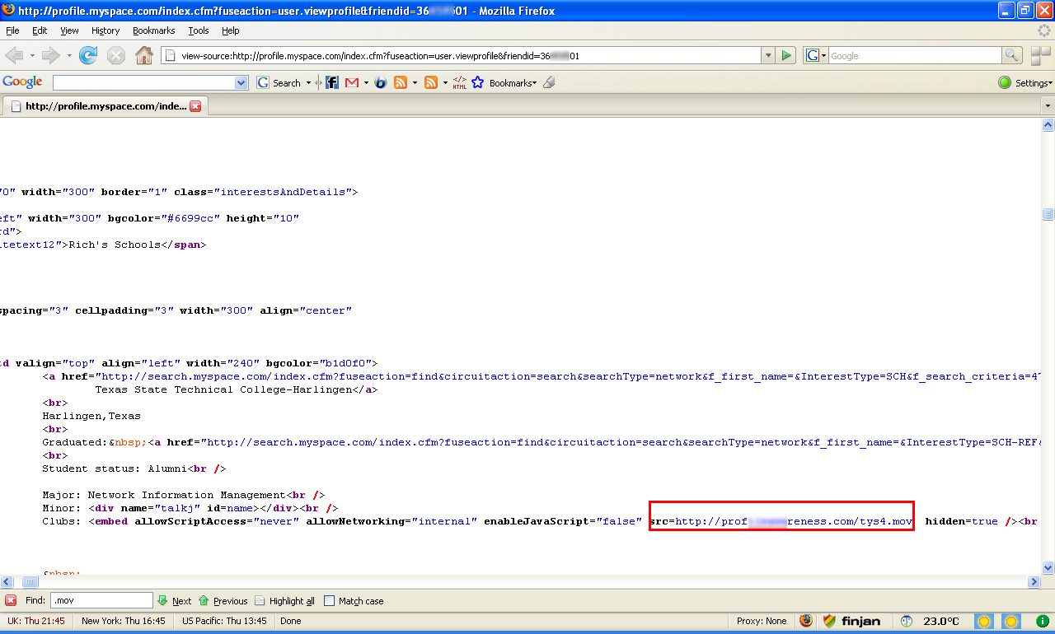Close the Find bar with red X
Screen dimensions: 1055x634
(11, 600)
